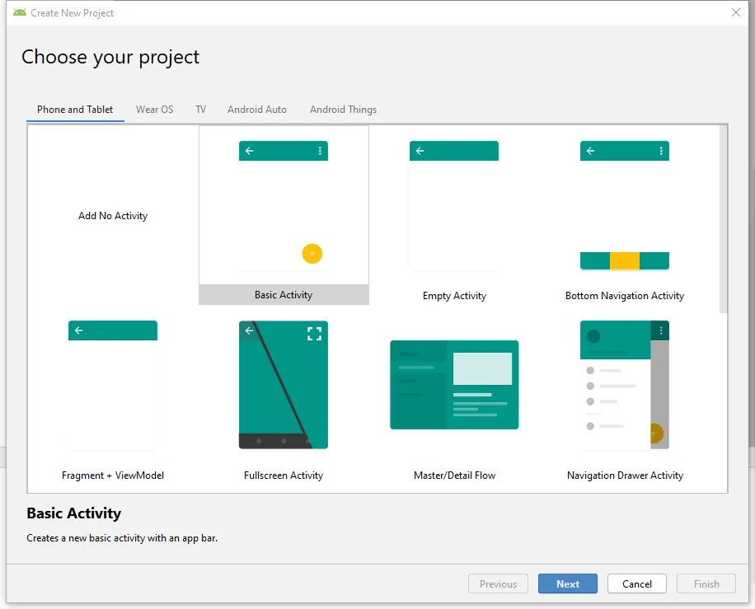
Task: Switch to the TV tab
Action: (201, 110)
